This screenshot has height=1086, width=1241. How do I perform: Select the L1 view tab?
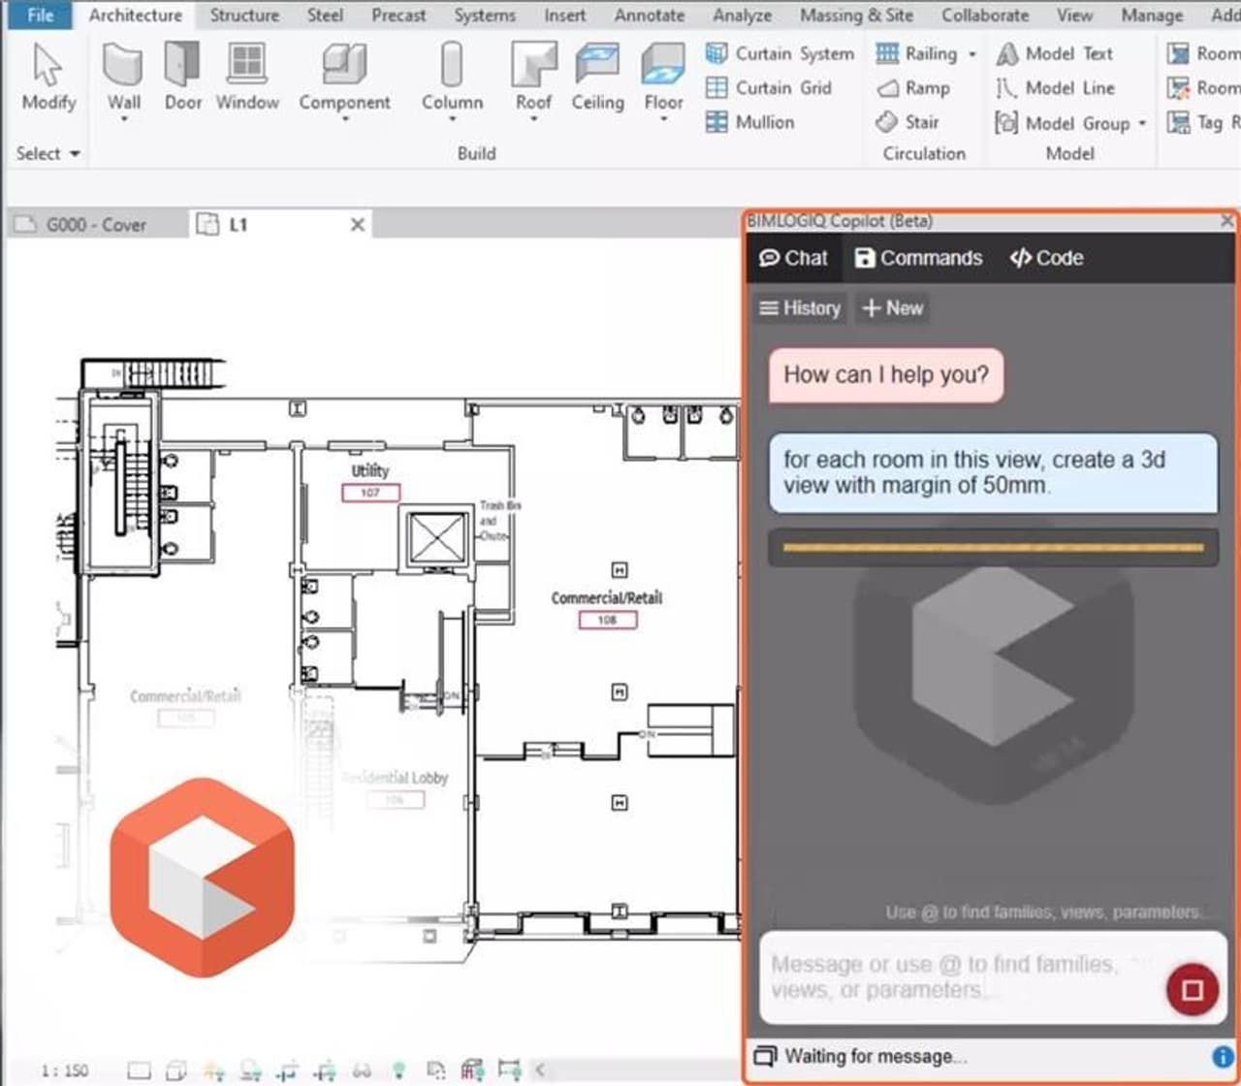click(x=239, y=225)
